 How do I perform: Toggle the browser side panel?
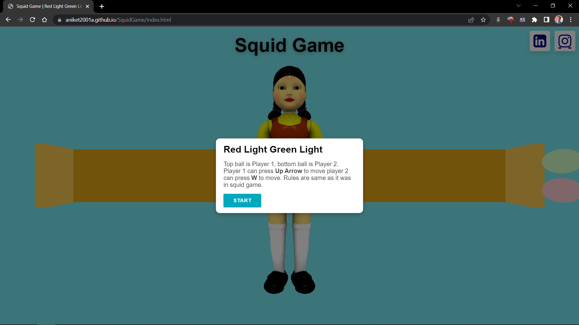click(x=546, y=20)
